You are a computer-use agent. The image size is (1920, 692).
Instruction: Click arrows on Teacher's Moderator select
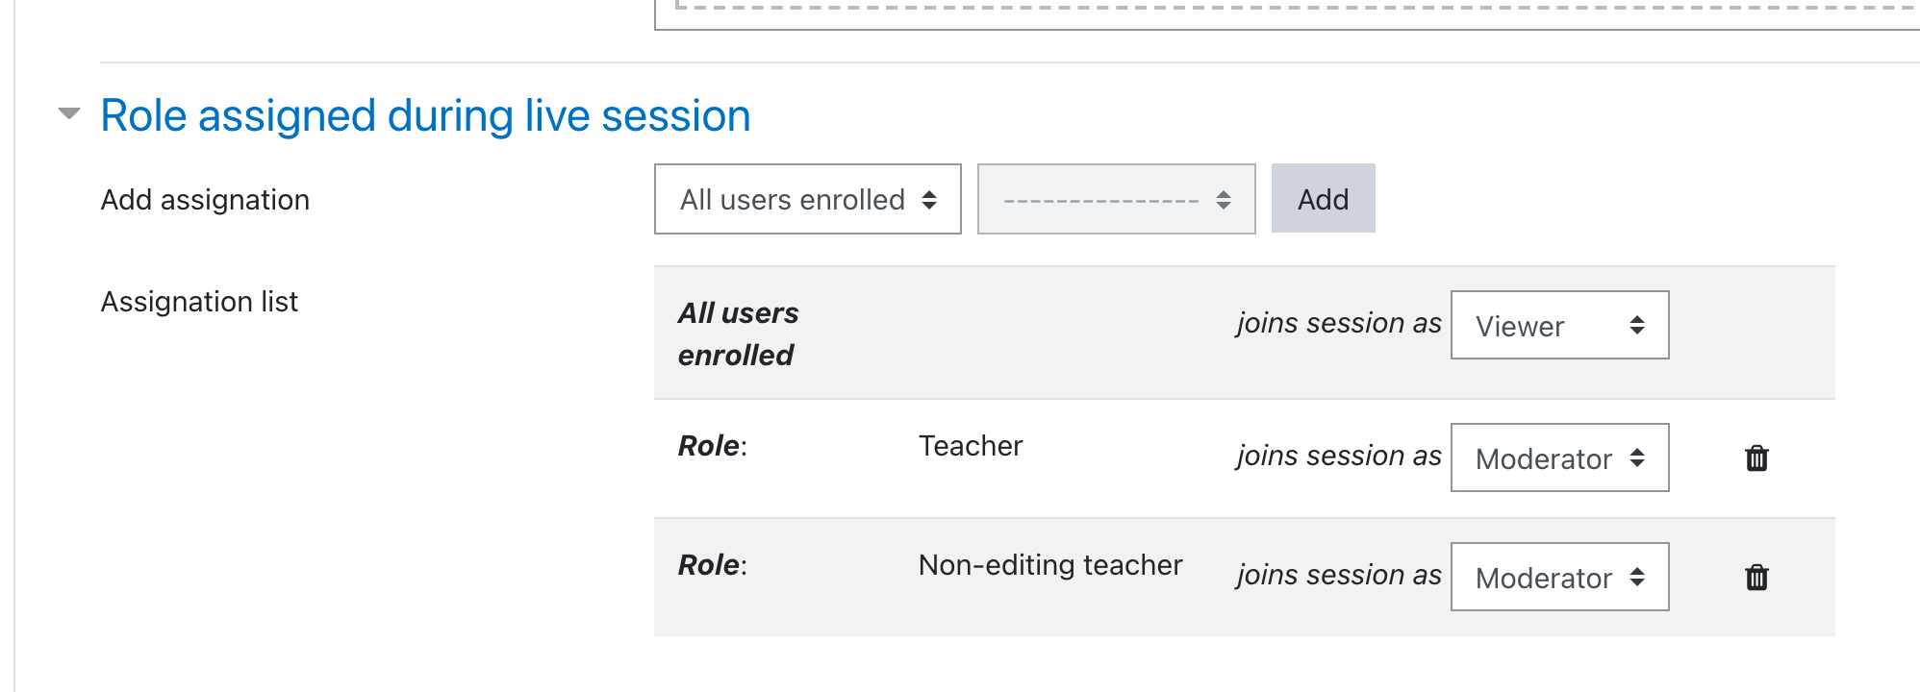click(1637, 457)
